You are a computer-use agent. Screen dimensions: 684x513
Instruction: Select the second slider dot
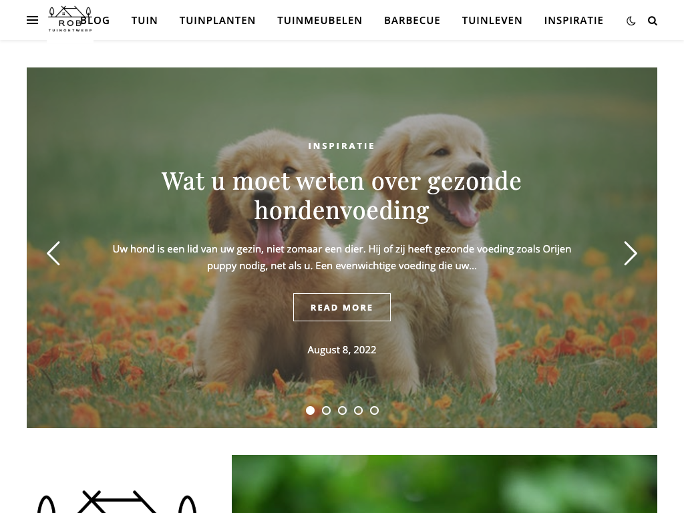click(326, 411)
